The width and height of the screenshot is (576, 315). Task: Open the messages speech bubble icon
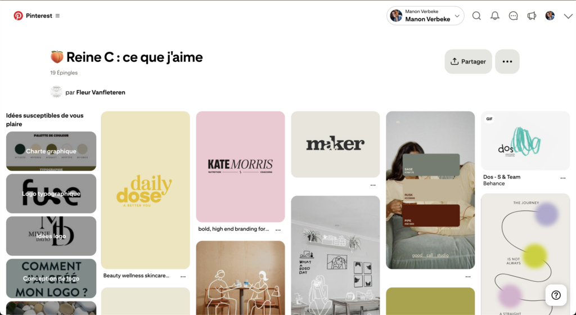(x=513, y=16)
